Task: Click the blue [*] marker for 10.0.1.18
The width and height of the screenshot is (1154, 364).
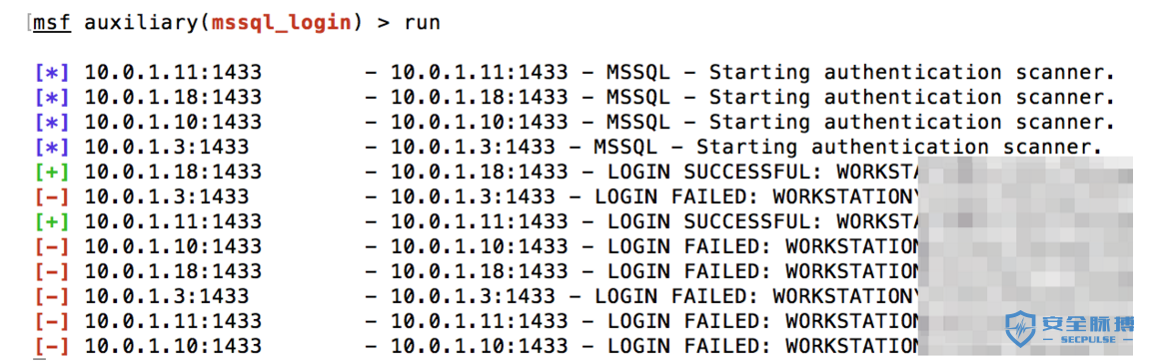Action: (52, 98)
